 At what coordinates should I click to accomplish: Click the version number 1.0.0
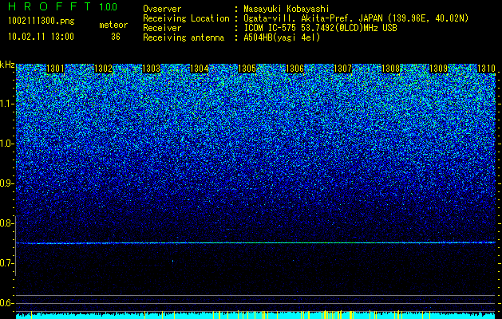[109, 6]
